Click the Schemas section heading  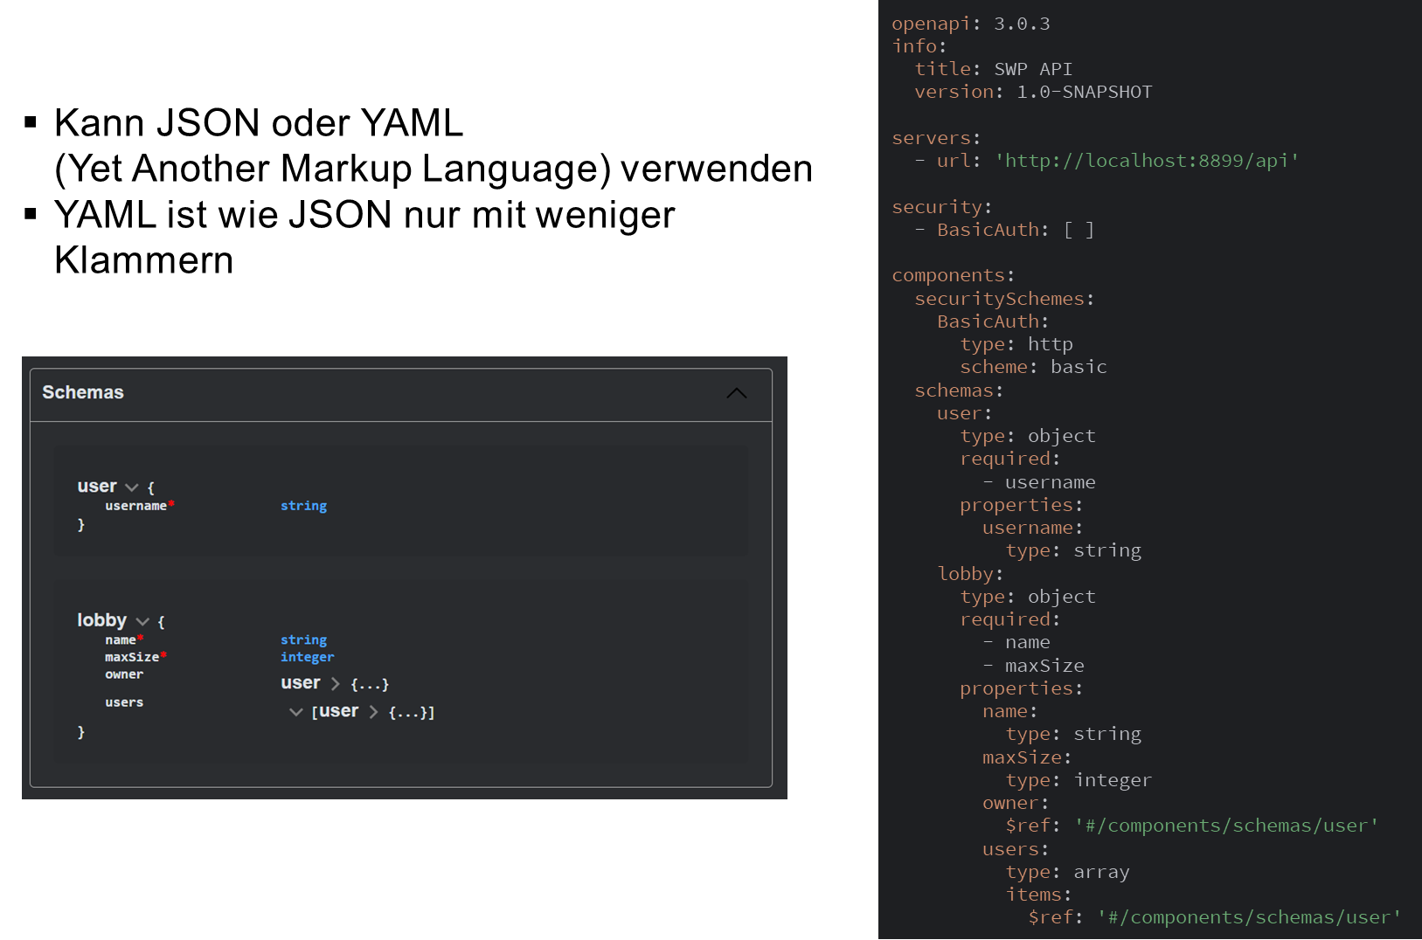[83, 393]
